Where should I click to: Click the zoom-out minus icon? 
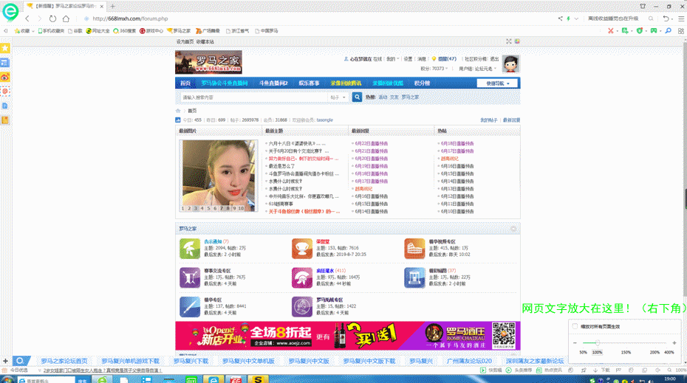click(575, 342)
